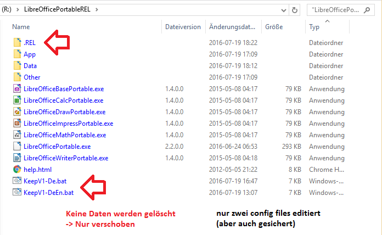The image size is (382, 235).
Task: Click the 8 KB size of help.html
Action: coord(295,170)
